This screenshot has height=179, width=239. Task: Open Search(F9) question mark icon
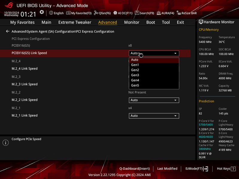(137, 13)
